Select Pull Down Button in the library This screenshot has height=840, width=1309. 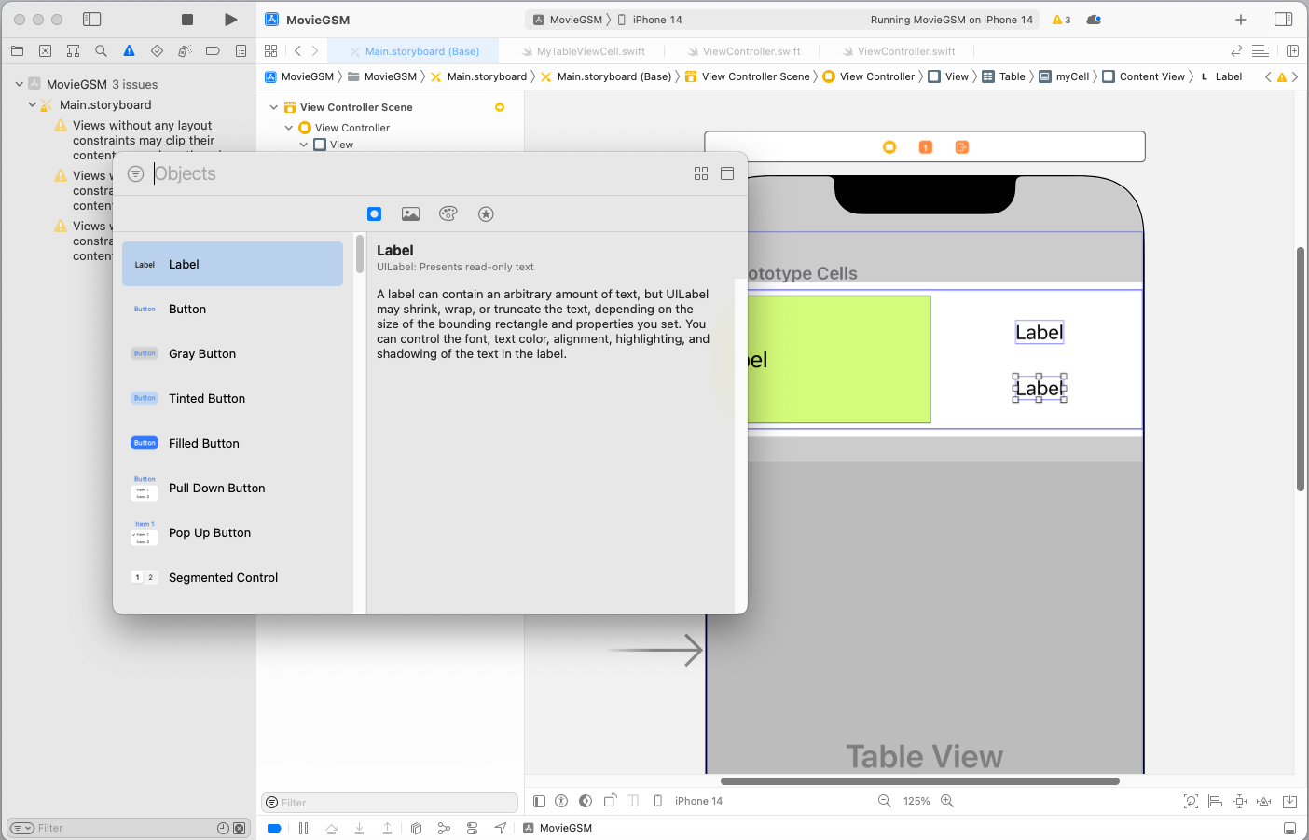pos(232,488)
